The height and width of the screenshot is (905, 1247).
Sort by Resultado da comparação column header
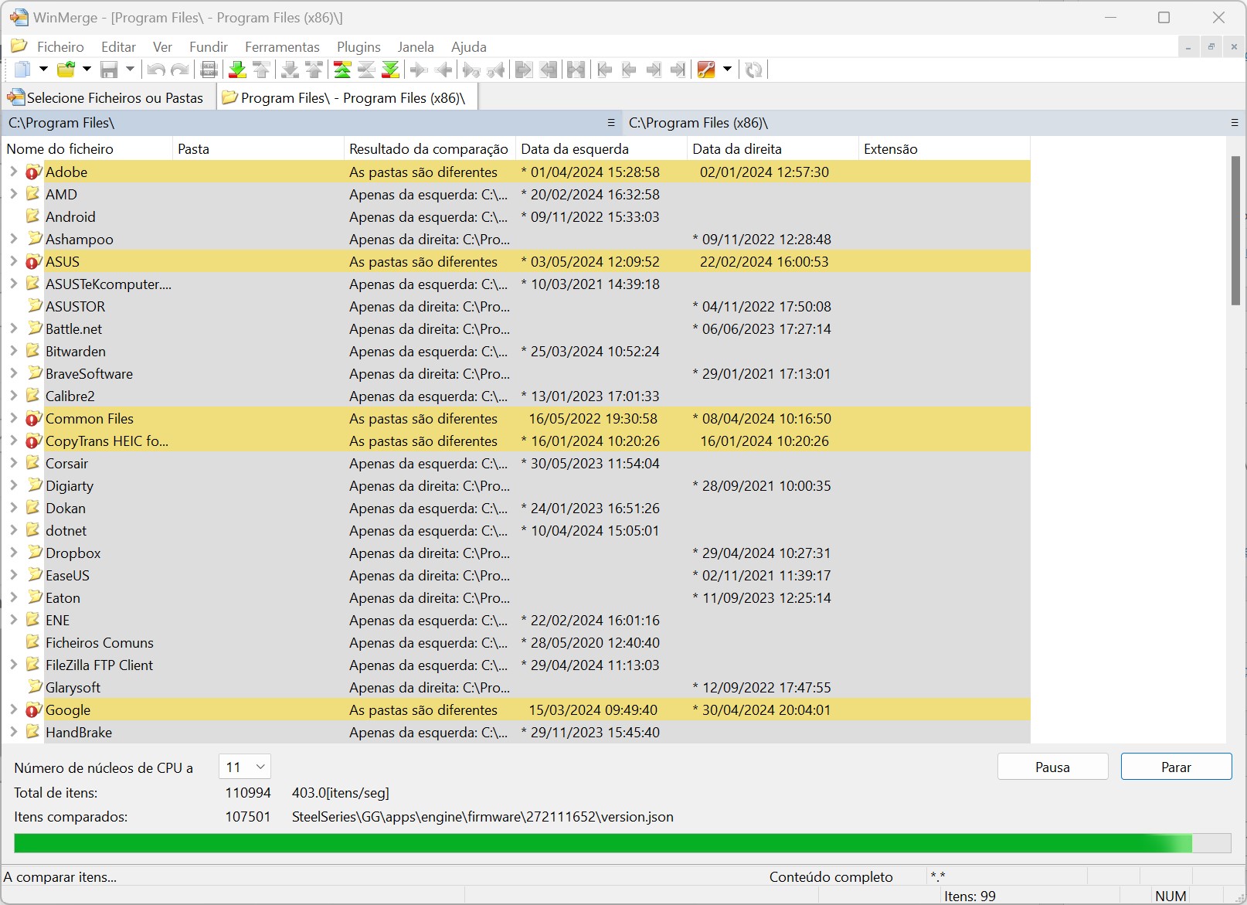pyautogui.click(x=428, y=149)
